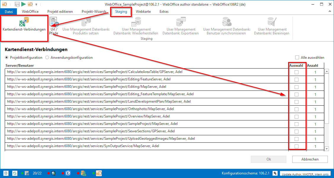
Task: Click Update Author, MASTER, intern only button
Action: (x=305, y=174)
